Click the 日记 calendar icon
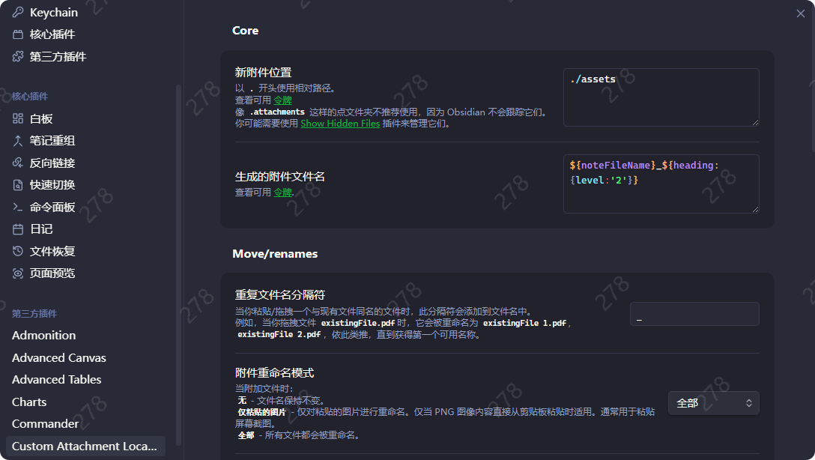This screenshot has height=460, width=815. [x=18, y=229]
